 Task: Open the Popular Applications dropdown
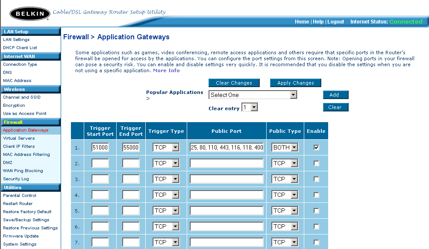253,95
